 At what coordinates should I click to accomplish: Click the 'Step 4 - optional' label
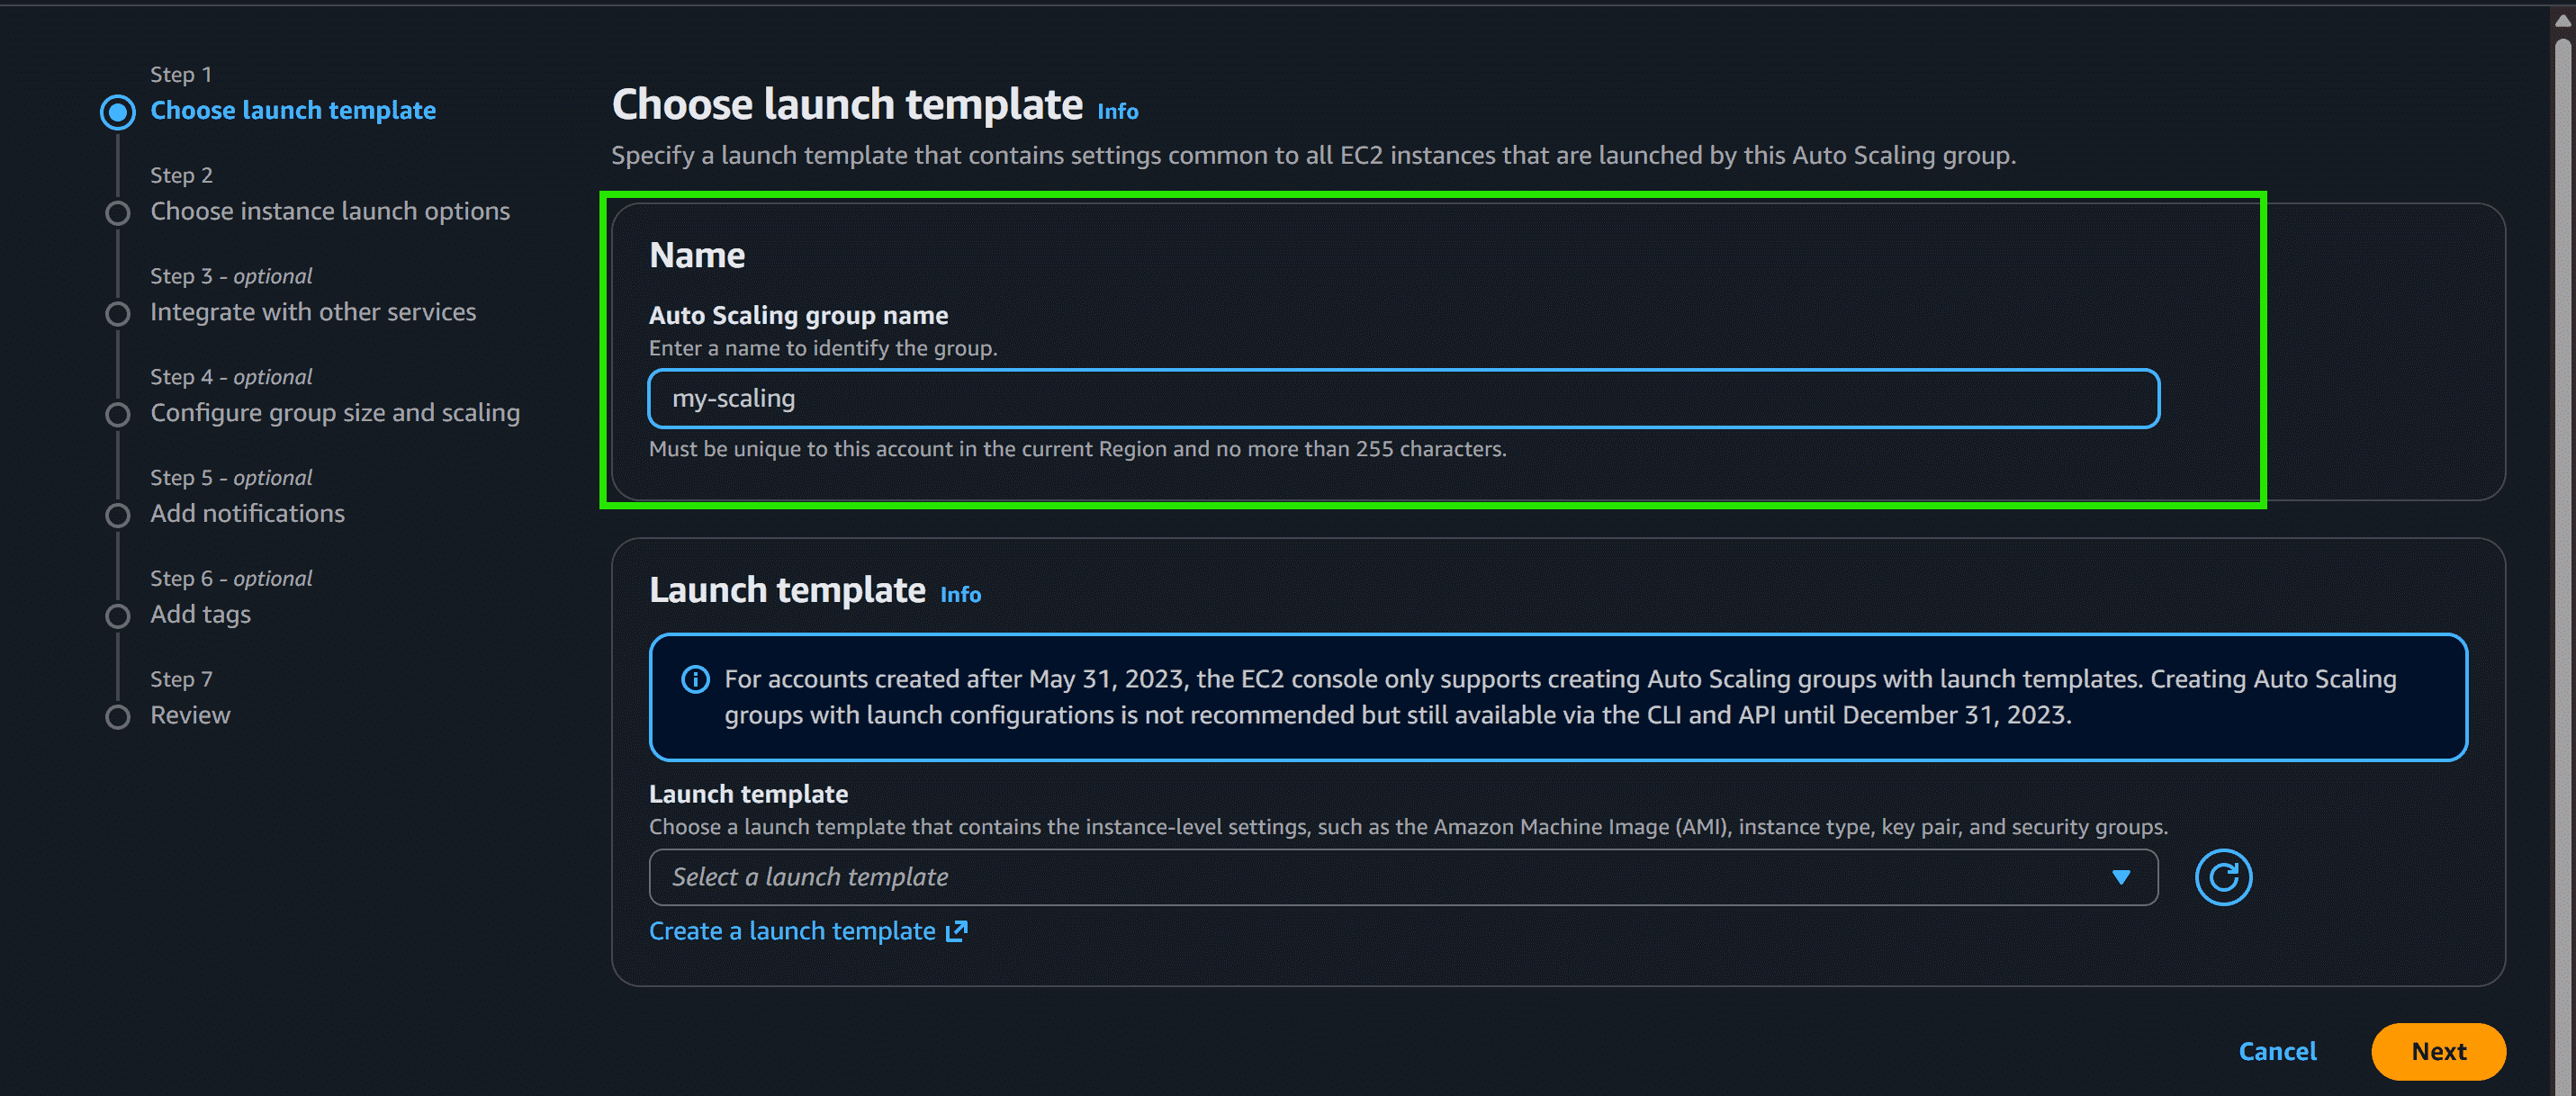click(x=231, y=377)
